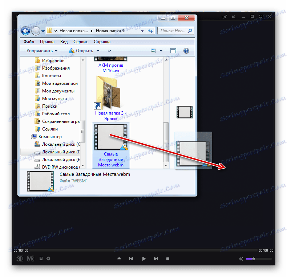Start playback with the play button
The image size is (287, 277).
pyautogui.click(x=144, y=259)
